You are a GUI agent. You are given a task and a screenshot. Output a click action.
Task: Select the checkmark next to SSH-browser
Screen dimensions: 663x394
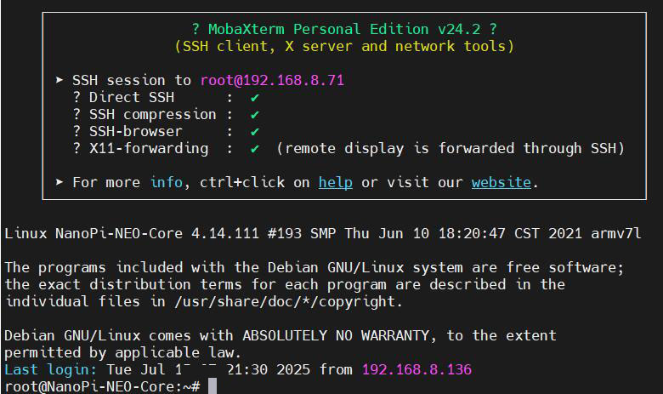(255, 132)
